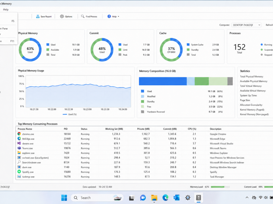Click the green Limit swatch in Commit
Screen dimensions: 273x204
(x=120, y=50)
